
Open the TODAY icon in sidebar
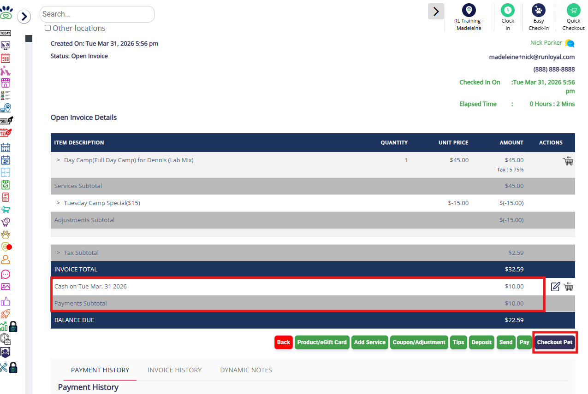click(x=6, y=33)
